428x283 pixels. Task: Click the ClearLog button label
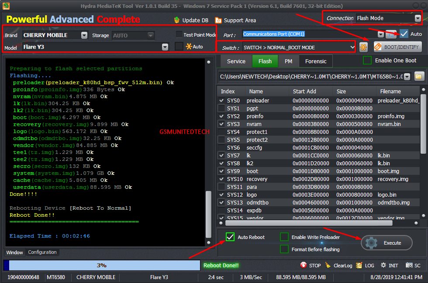(x=343, y=265)
